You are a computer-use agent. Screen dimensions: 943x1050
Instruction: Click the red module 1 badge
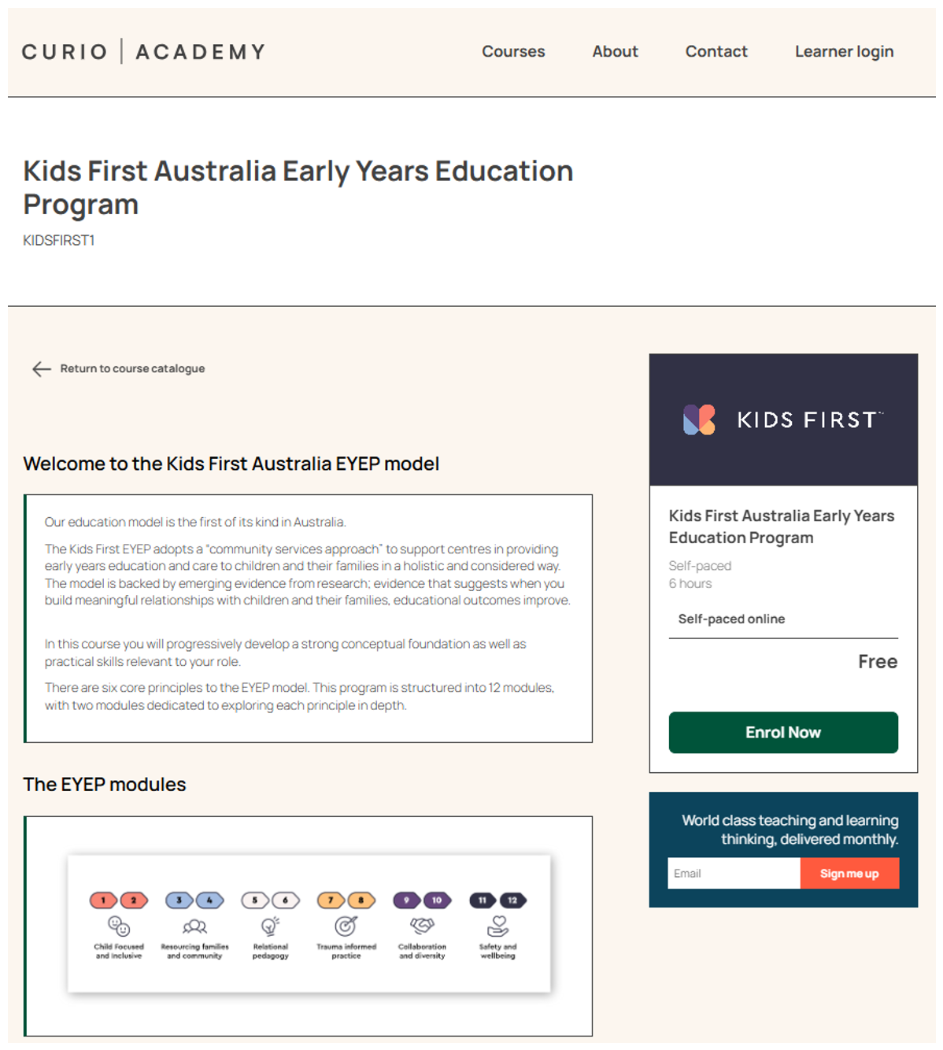pos(103,900)
